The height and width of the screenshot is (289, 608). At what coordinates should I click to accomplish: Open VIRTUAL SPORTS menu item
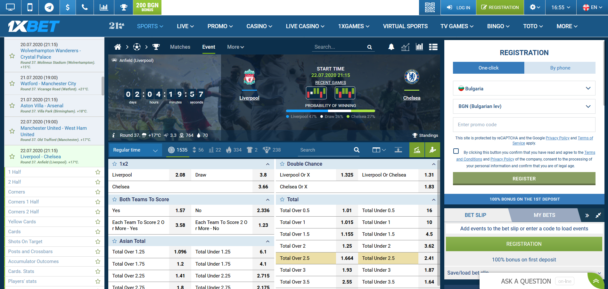coord(405,26)
